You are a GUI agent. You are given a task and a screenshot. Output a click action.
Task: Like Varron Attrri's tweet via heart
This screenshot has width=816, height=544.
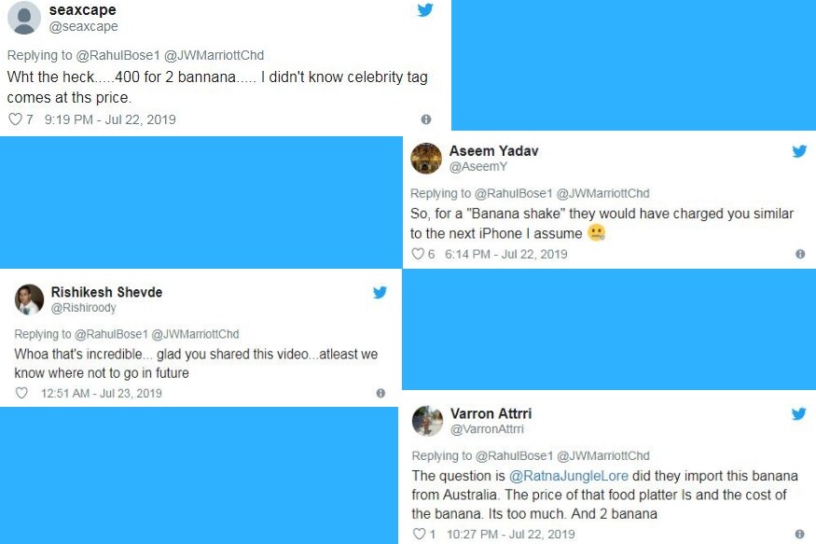point(418,535)
